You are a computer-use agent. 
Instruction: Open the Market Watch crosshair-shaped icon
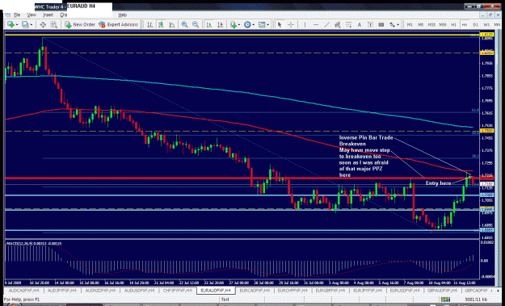tap(43, 24)
